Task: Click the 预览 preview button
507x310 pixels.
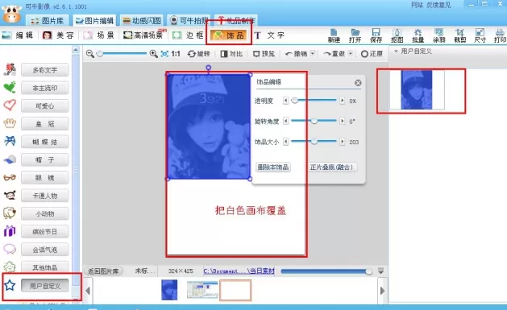Action: [264, 54]
